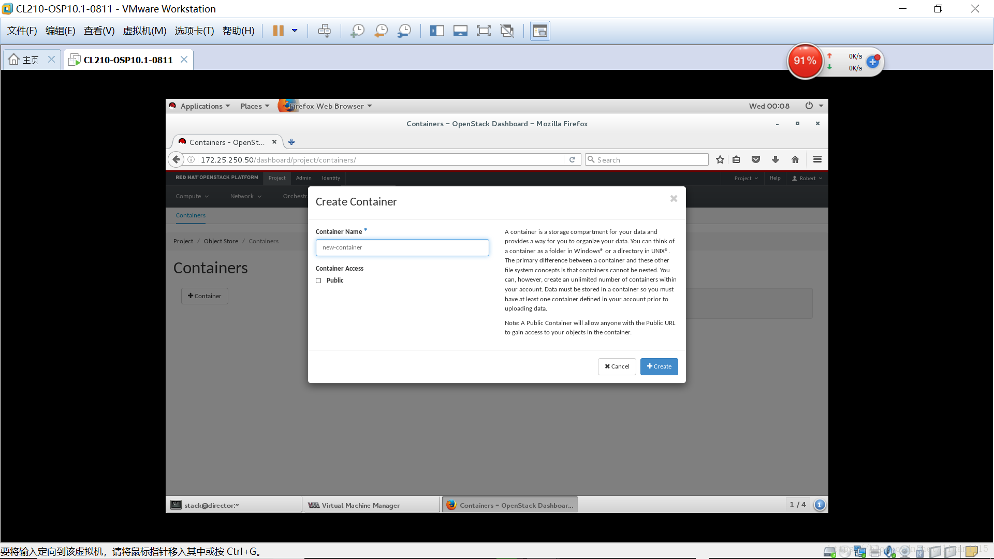Bookmark the Containers dashboard page
Image resolution: width=994 pixels, height=559 pixels.
[x=720, y=159]
